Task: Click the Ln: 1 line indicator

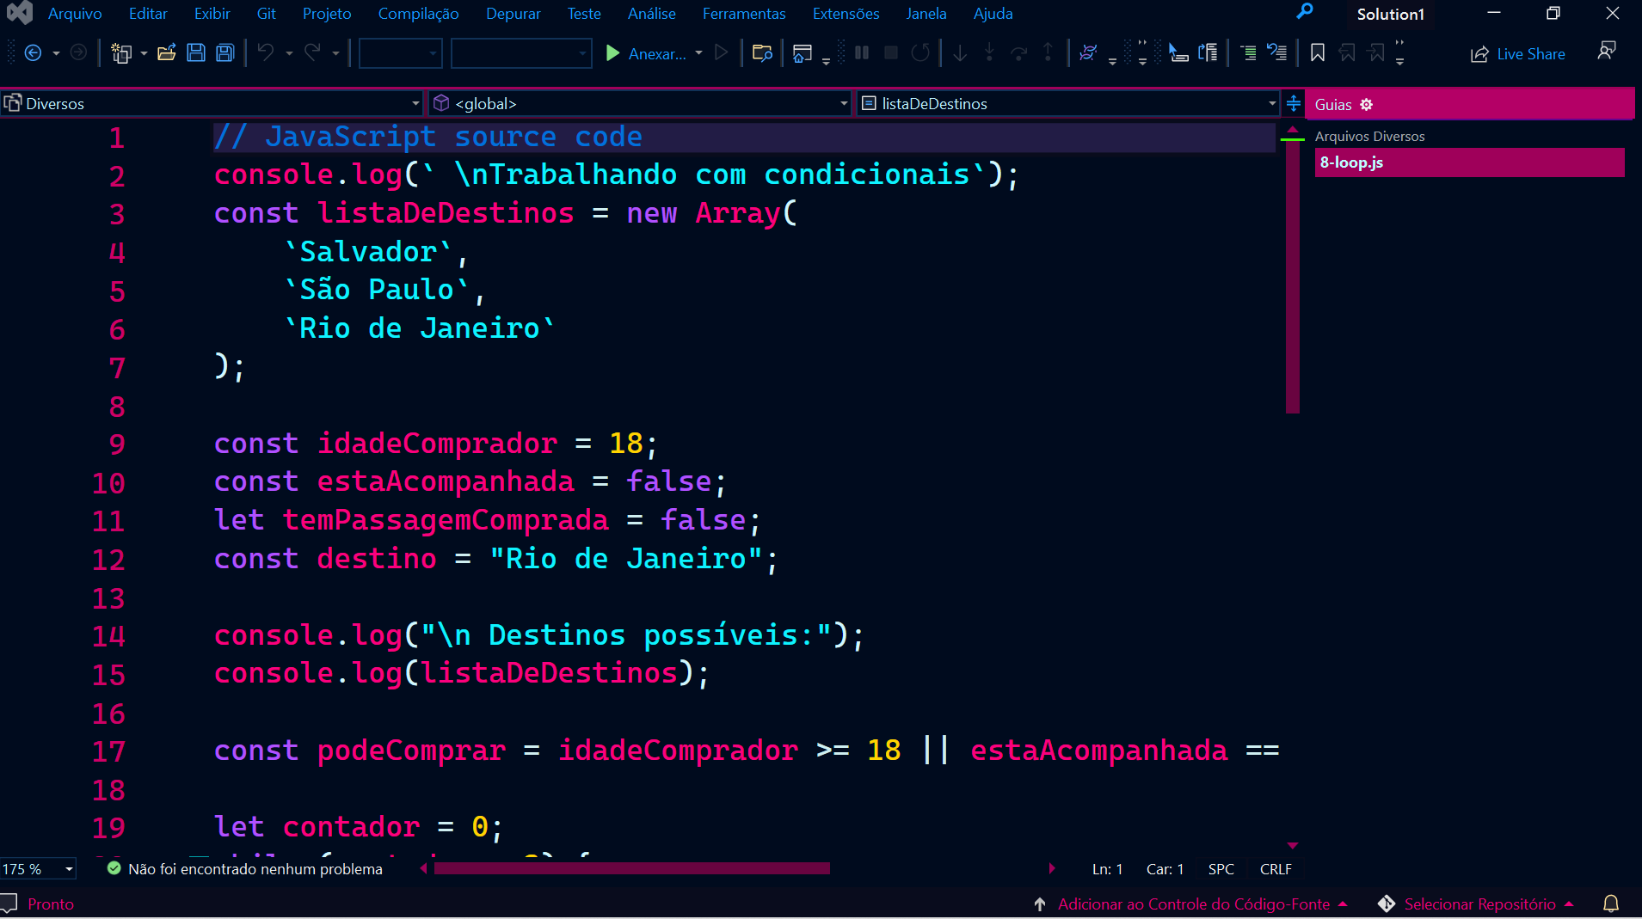Action: [x=1107, y=869]
